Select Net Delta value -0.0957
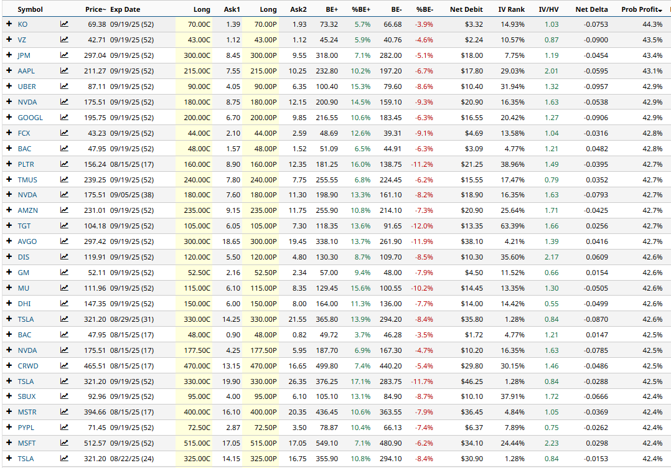 [x=596, y=87]
